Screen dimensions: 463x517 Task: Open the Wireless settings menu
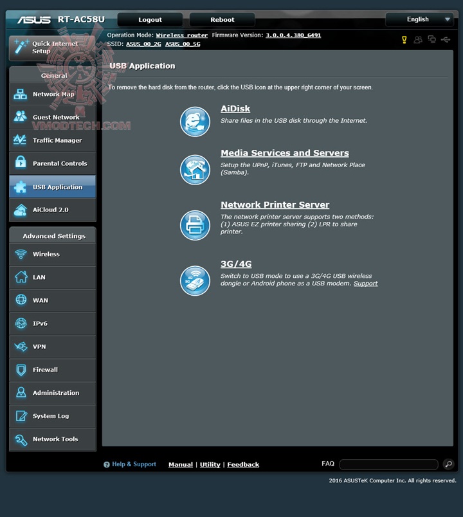(53, 254)
